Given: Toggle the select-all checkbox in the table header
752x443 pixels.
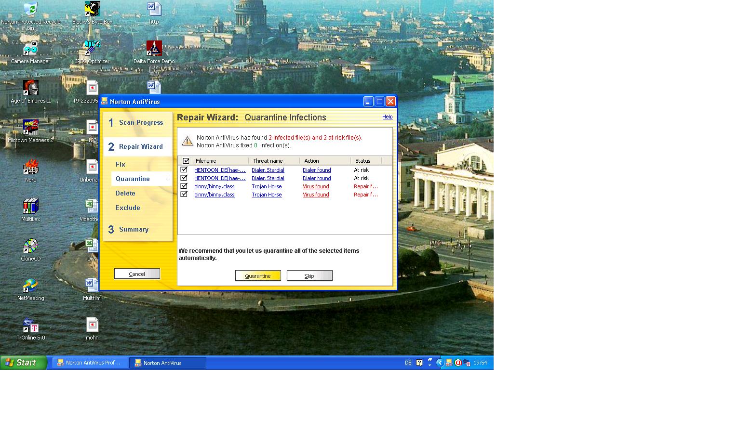Looking at the screenshot, I should pyautogui.click(x=186, y=161).
